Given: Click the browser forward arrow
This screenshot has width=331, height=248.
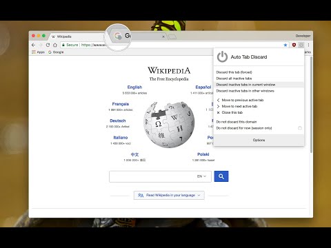Looking at the screenshot, I should [41, 45].
